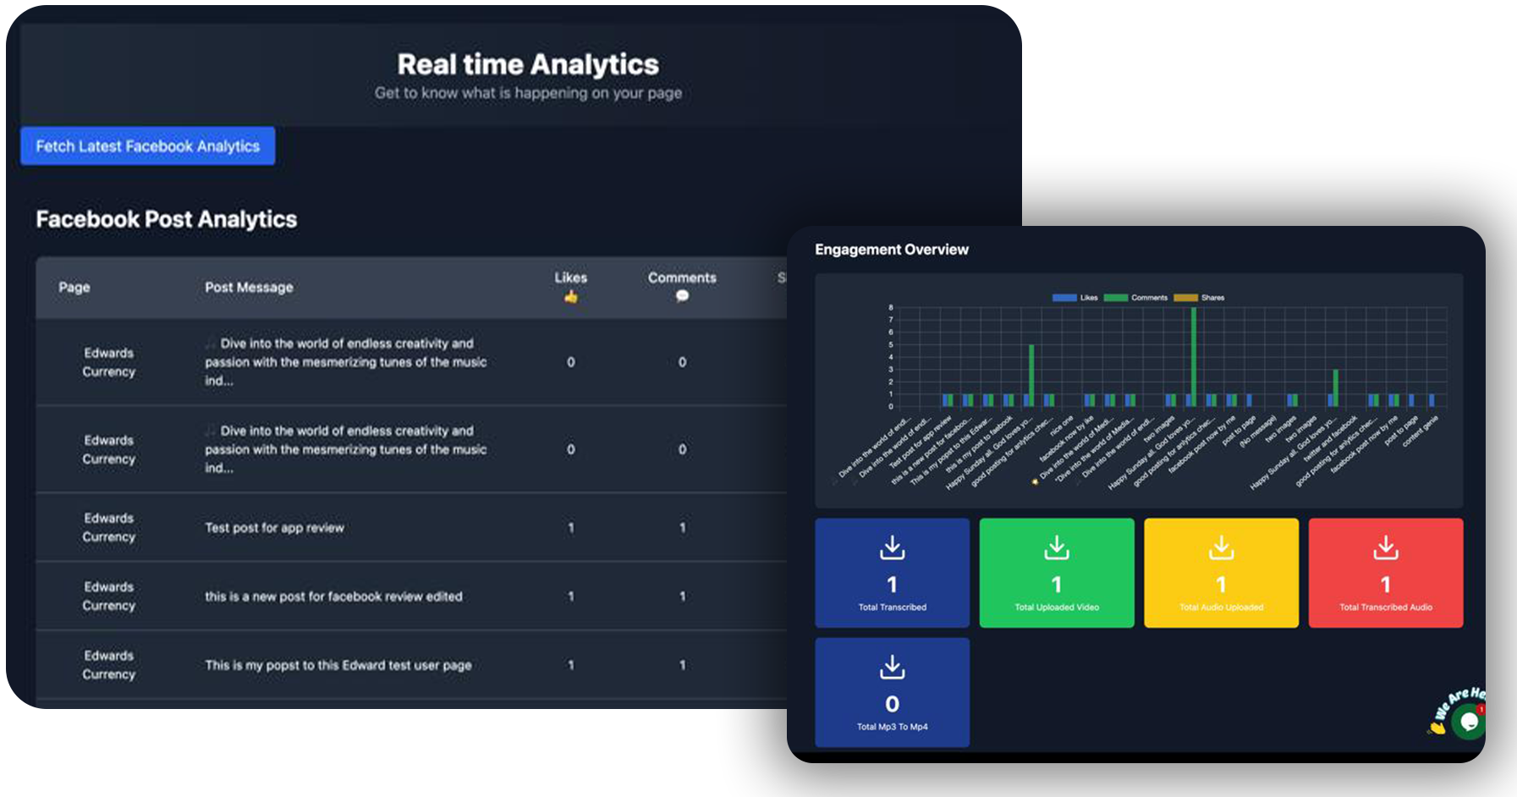Viewport: 1517px width, 797px height.
Task: Open the green live chat widget icon
Action: click(x=1469, y=722)
